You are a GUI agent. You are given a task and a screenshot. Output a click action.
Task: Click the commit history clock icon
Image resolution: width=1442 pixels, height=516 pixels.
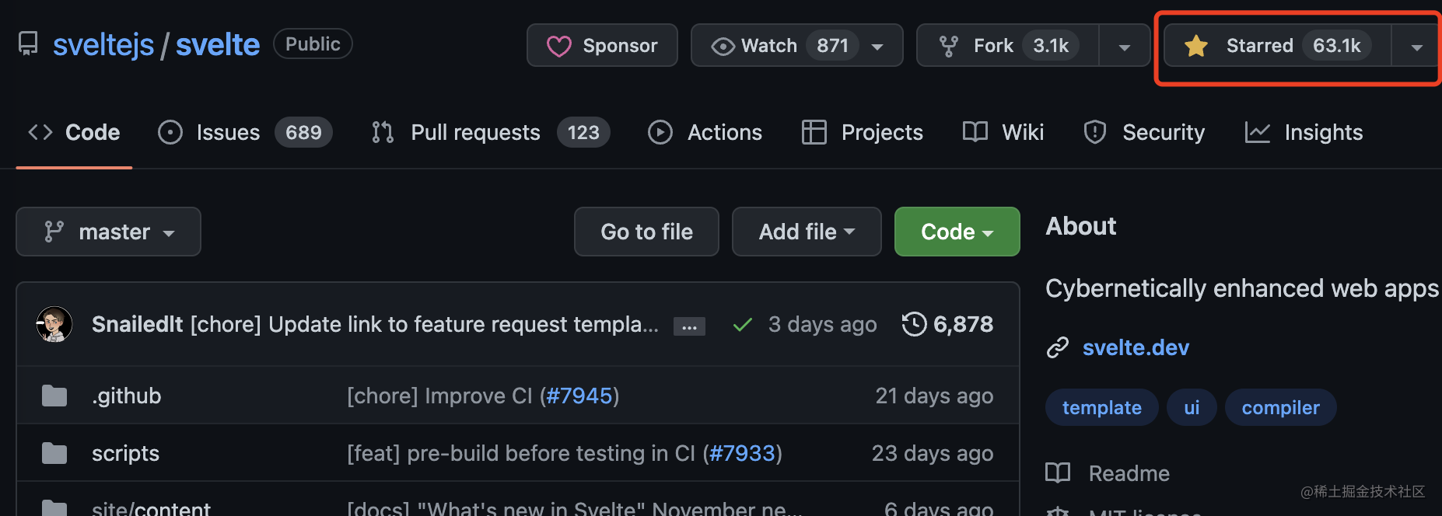[914, 324]
